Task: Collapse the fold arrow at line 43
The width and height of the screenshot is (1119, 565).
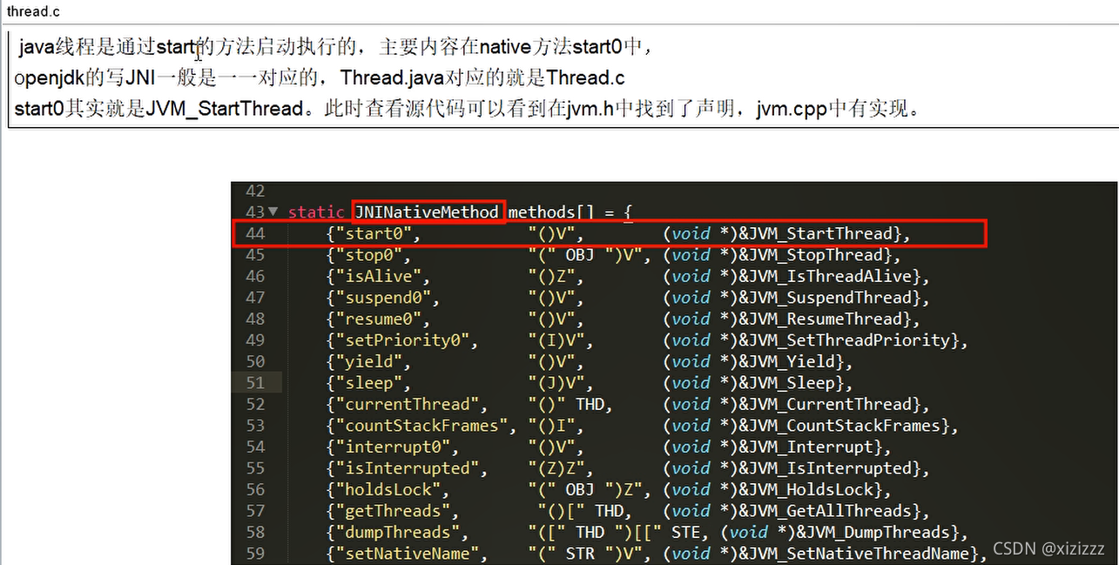Action: pos(273,212)
